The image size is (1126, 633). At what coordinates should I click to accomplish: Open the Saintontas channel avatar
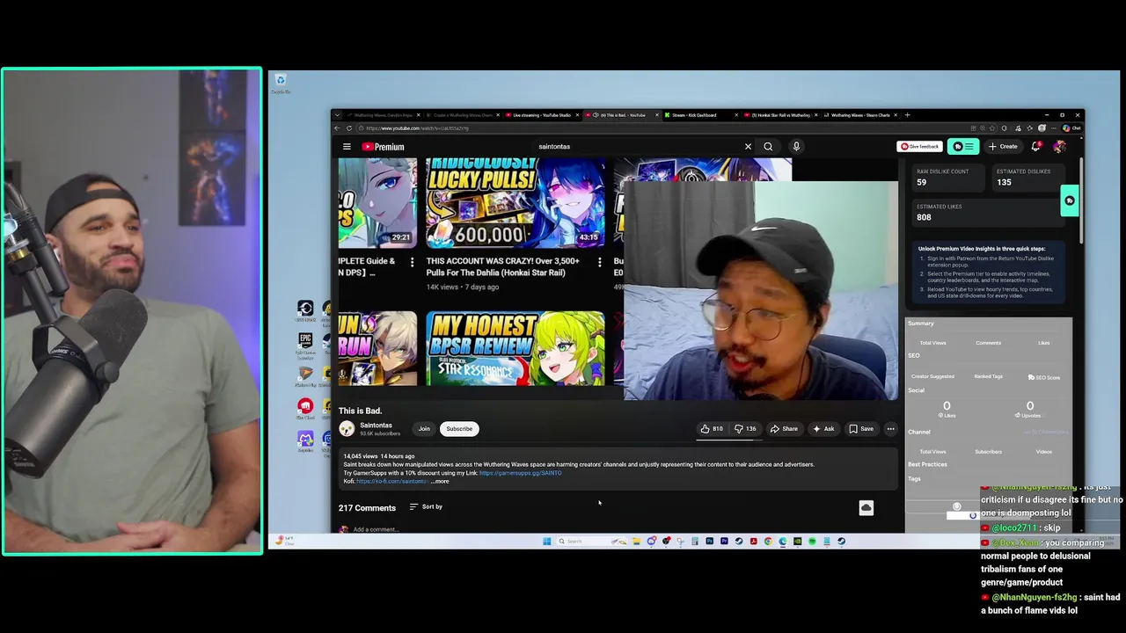pos(347,428)
